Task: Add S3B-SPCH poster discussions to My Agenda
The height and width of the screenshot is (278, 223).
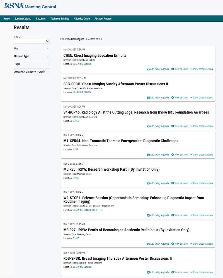Action: (x=158, y=98)
